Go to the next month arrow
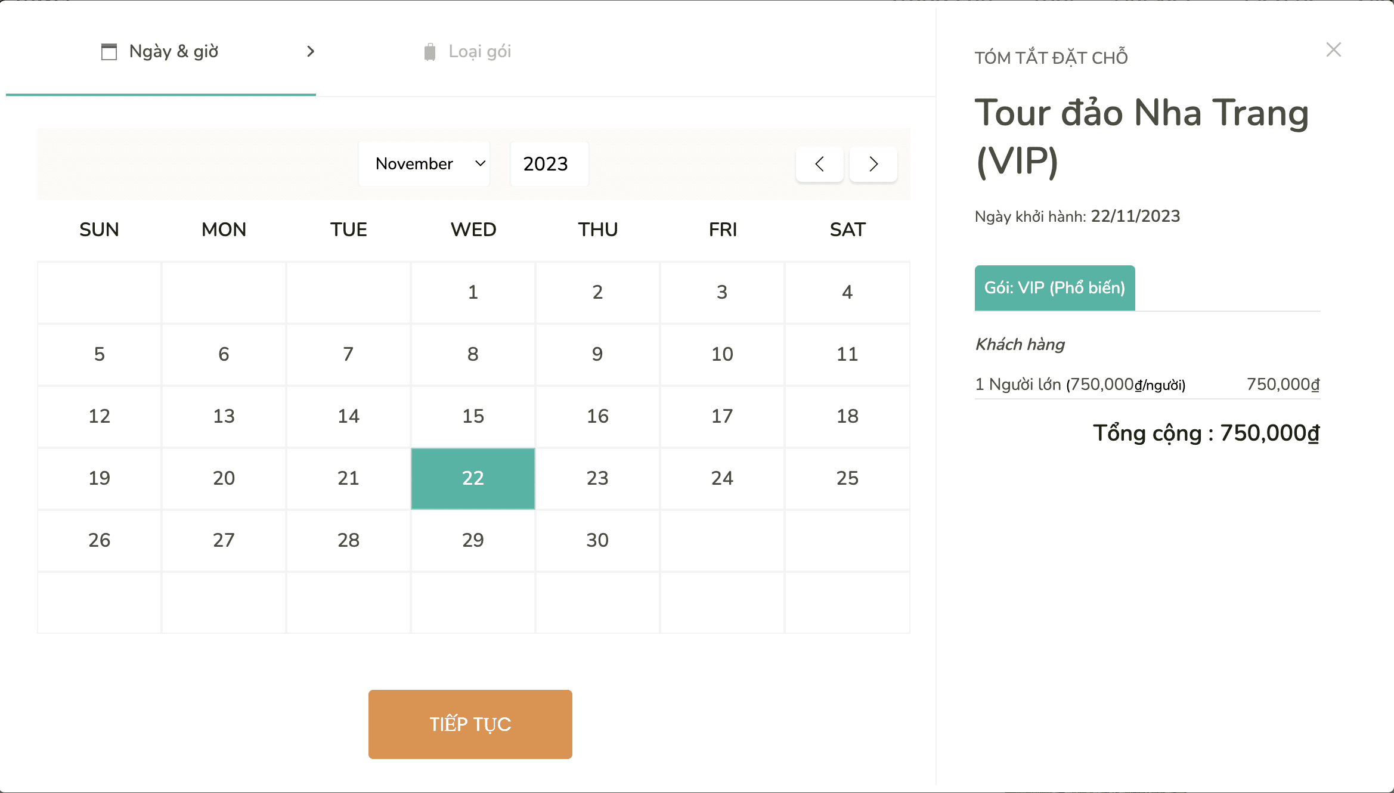1394x793 pixels. click(873, 164)
